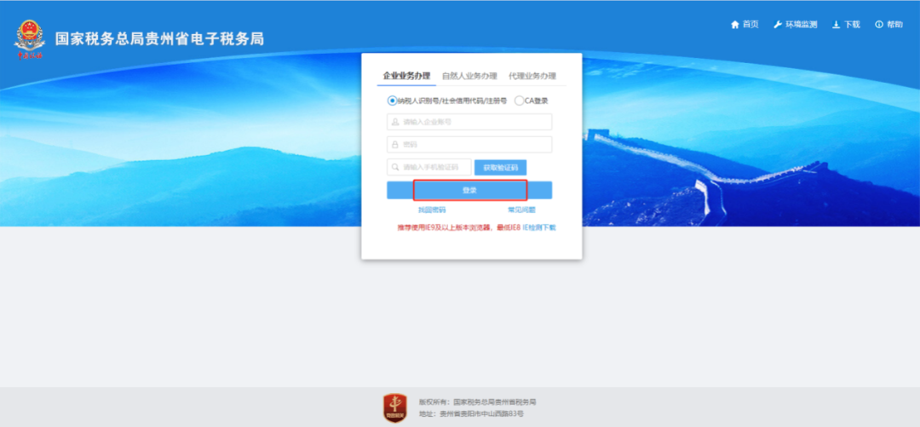Click the footer shield badge icon
The height and width of the screenshot is (427, 920).
click(395, 408)
